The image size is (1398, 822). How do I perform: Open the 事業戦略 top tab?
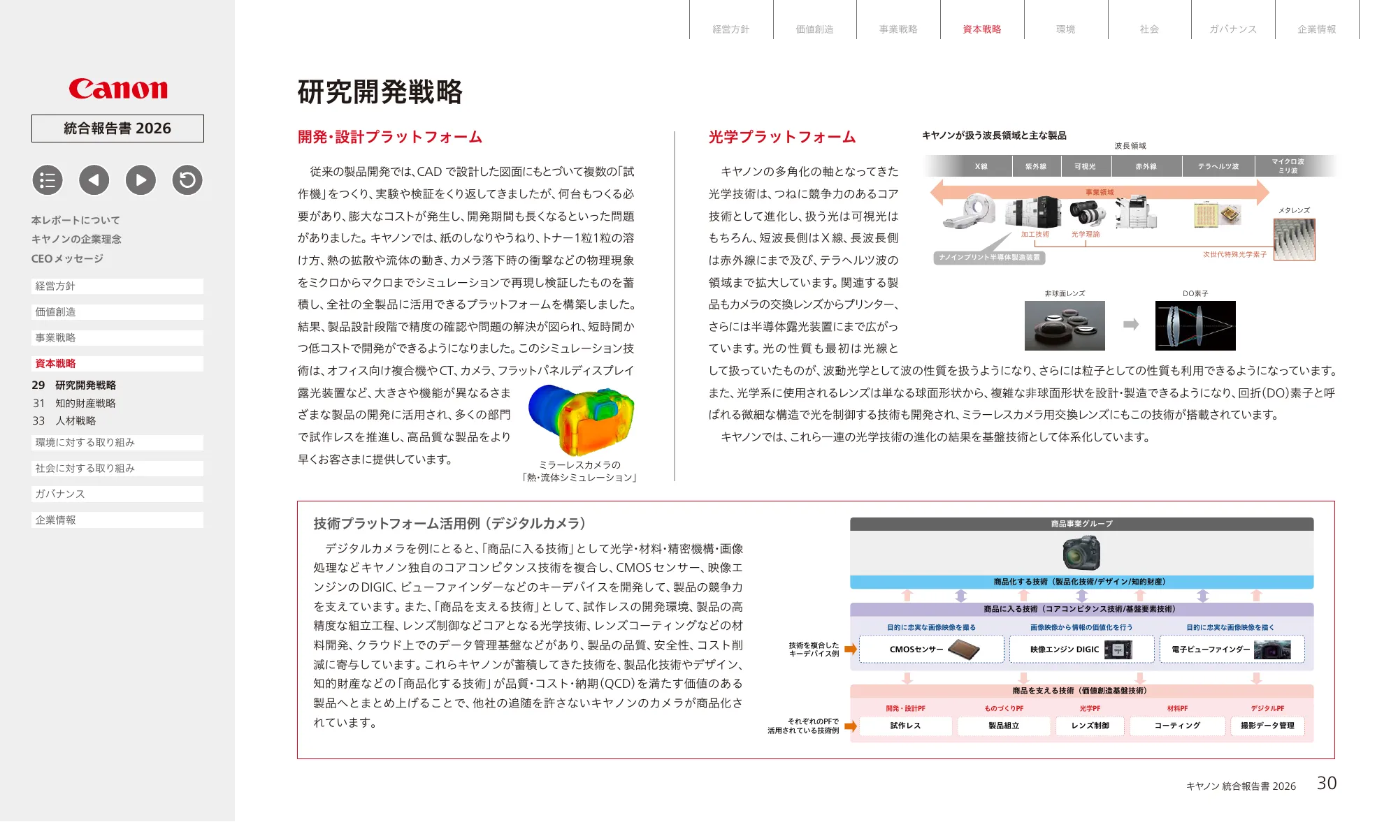898,29
